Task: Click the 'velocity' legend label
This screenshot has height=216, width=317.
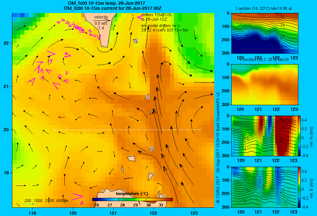Action: point(101,17)
